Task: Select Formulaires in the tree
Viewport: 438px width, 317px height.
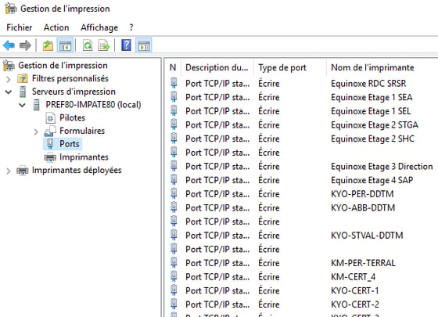Action: point(82,131)
